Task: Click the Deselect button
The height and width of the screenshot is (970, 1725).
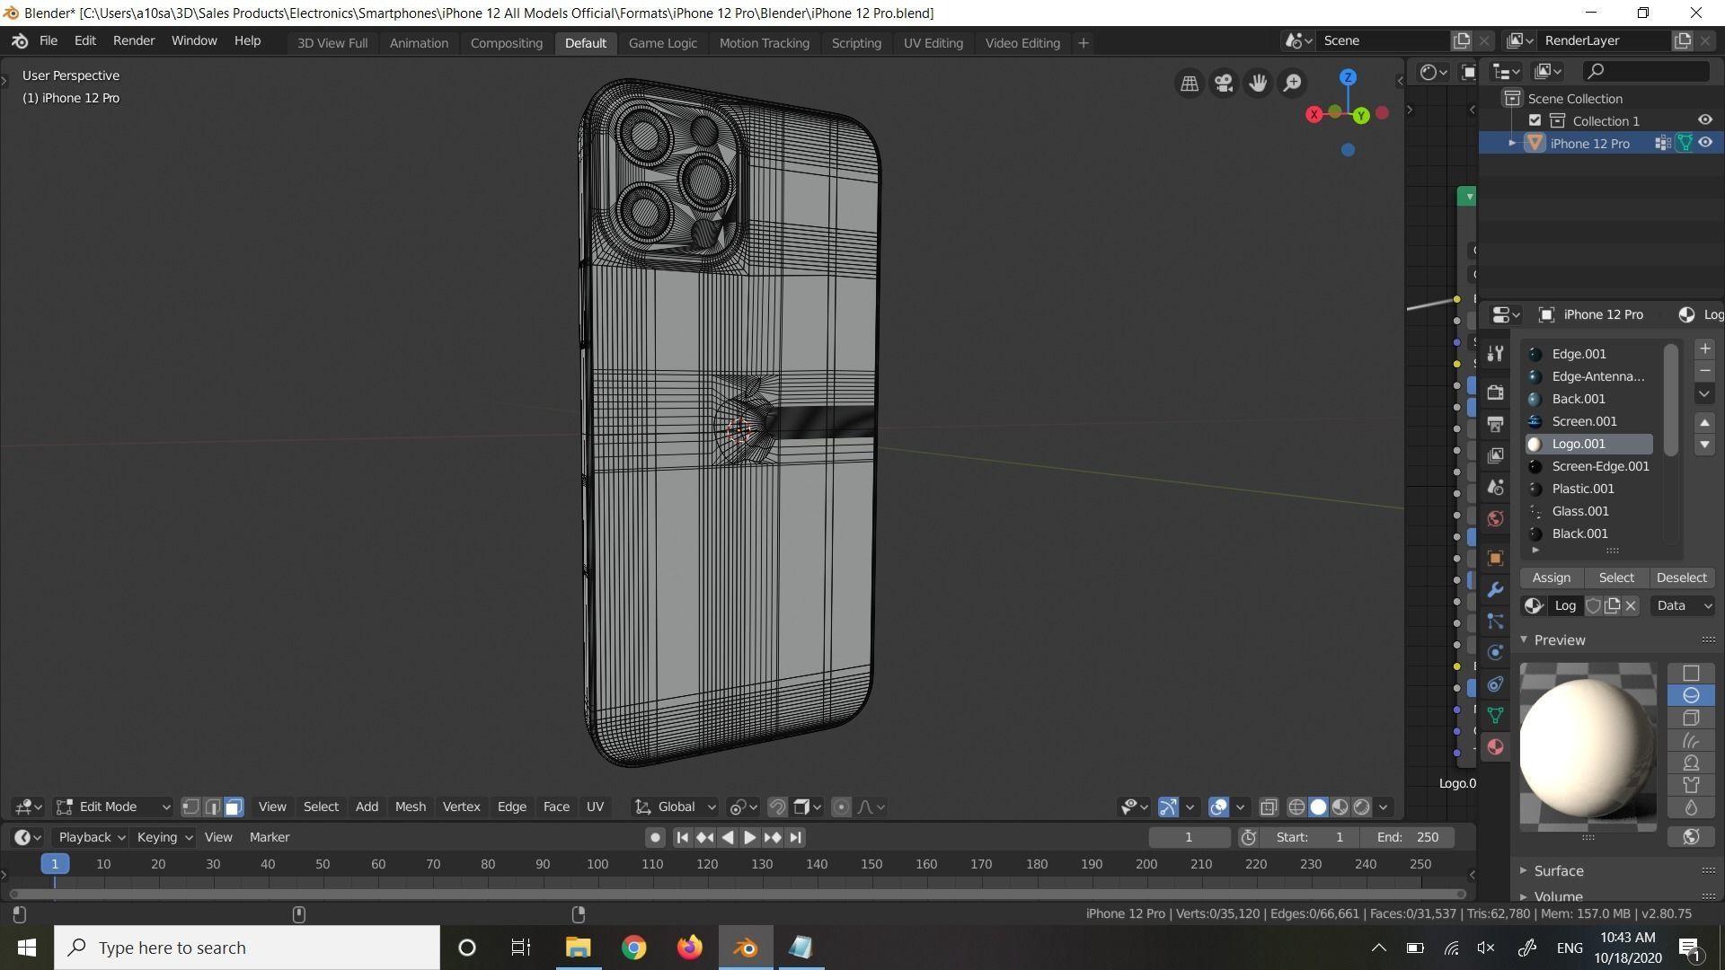Action: tap(1681, 578)
